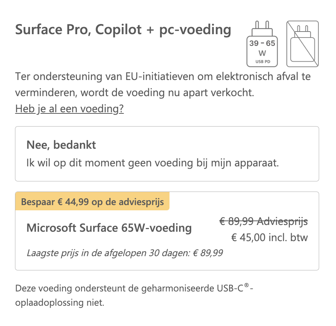
Task: Click the "€ 45,00 incl. btw" price
Action: pyautogui.click(x=269, y=237)
